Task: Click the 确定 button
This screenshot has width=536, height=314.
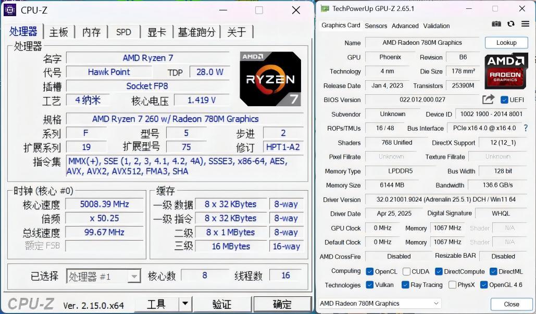Action: 282,304
